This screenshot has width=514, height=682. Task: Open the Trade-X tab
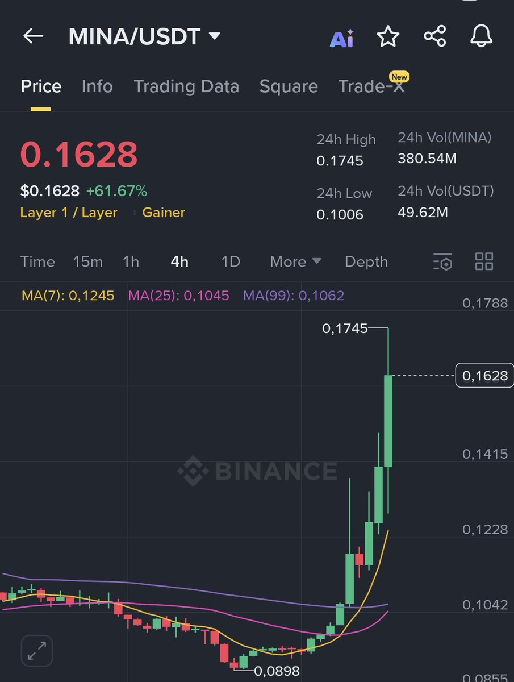pos(371,86)
